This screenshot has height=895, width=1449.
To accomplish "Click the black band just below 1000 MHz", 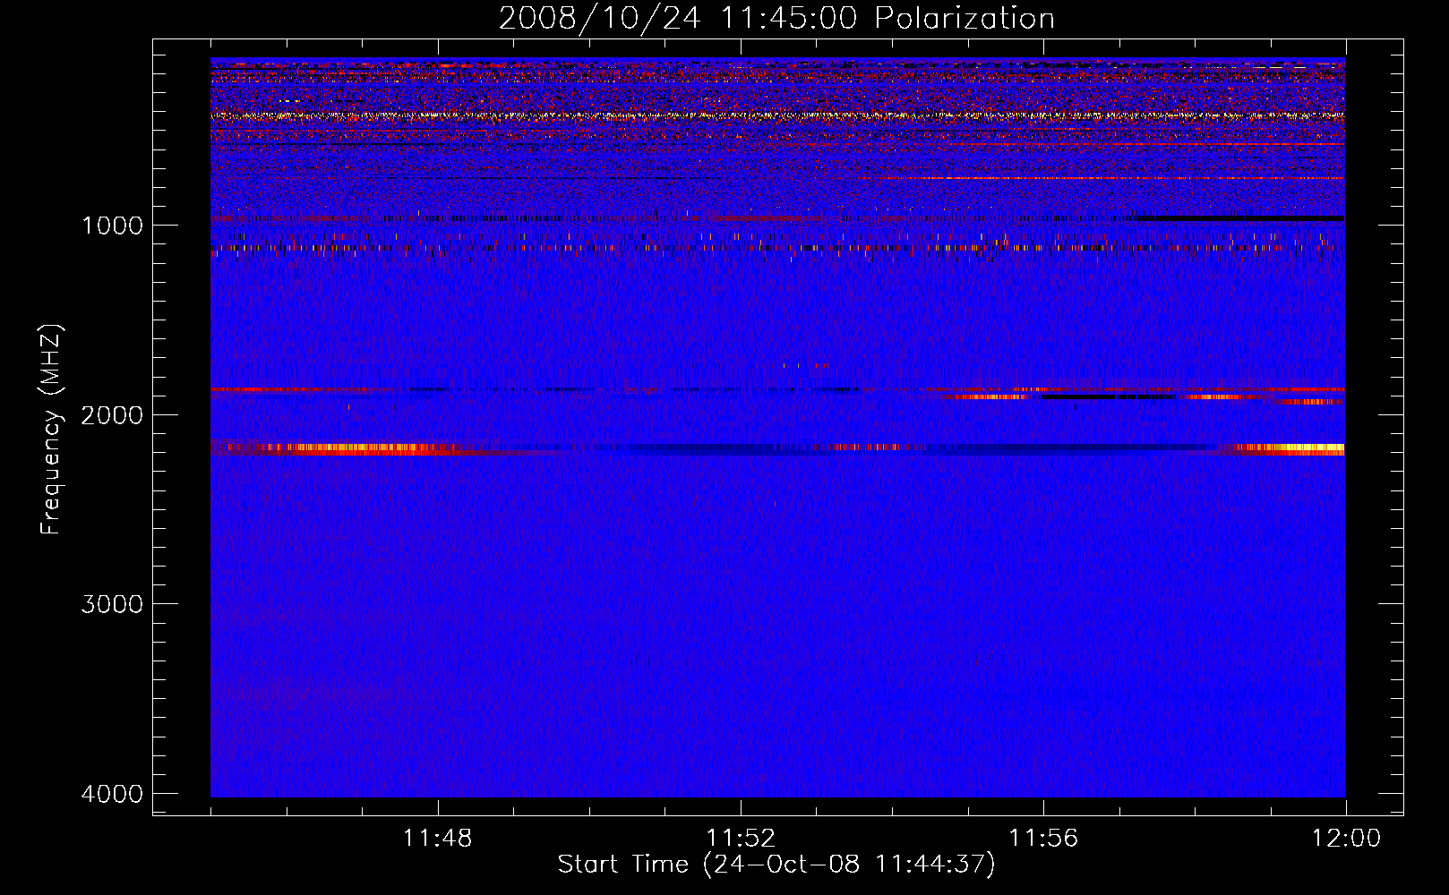I will coord(1240,218).
